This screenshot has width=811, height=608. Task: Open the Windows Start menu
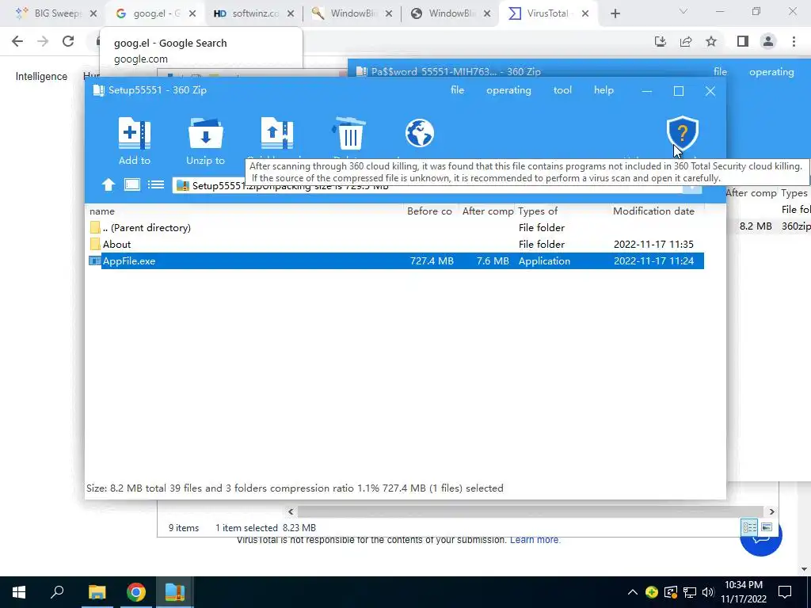click(19, 592)
